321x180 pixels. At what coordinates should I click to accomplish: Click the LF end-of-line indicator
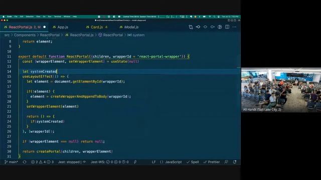pyautogui.click(x=154, y=162)
